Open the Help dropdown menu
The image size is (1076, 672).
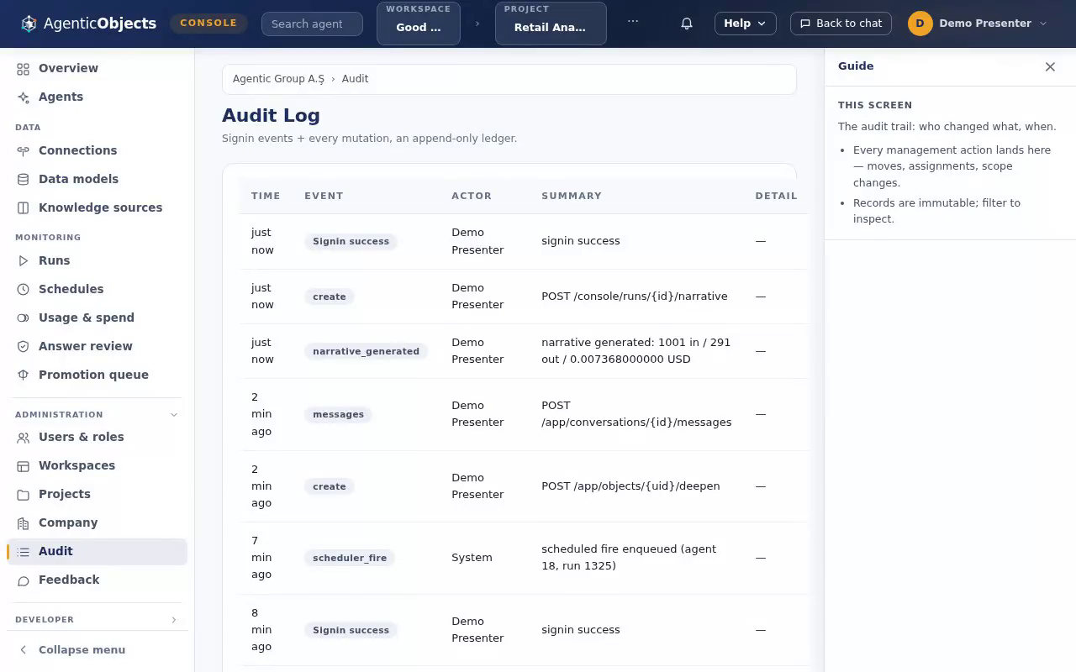point(746,24)
